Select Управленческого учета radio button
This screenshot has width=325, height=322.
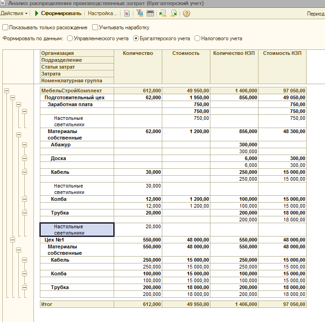[70, 38]
